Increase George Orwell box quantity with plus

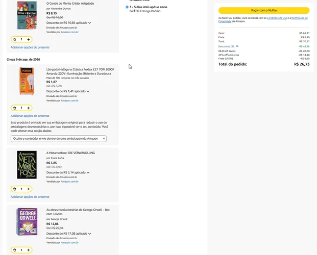click(x=28, y=250)
